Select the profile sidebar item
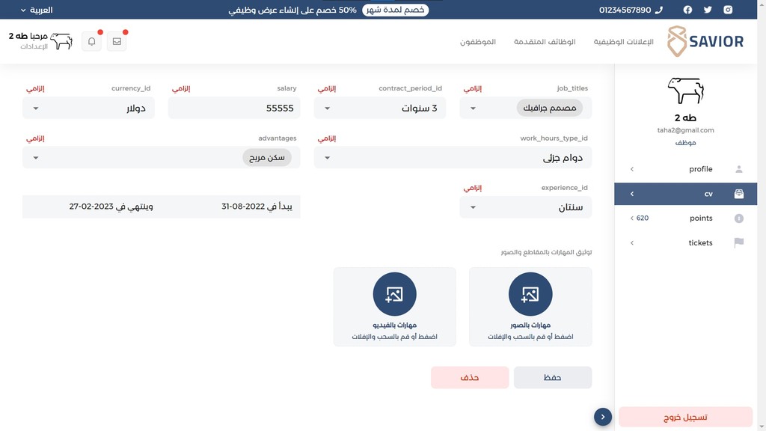The width and height of the screenshot is (766, 431). point(685,169)
